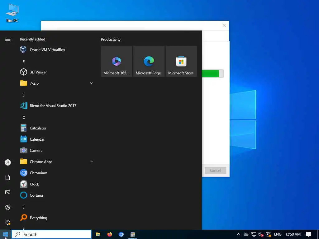Open Chromium from the taskbar

click(121, 234)
